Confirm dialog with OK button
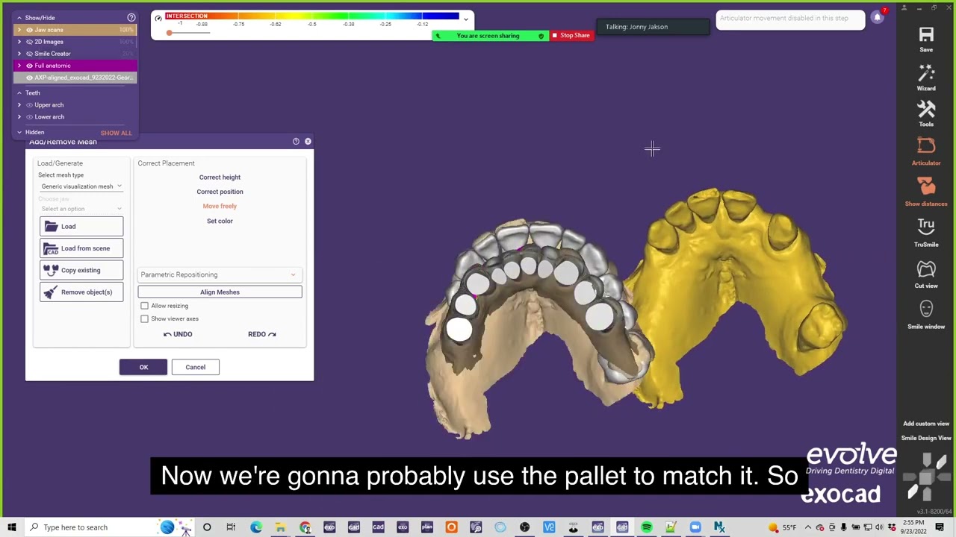Screen dimensions: 956x537 (143, 367)
